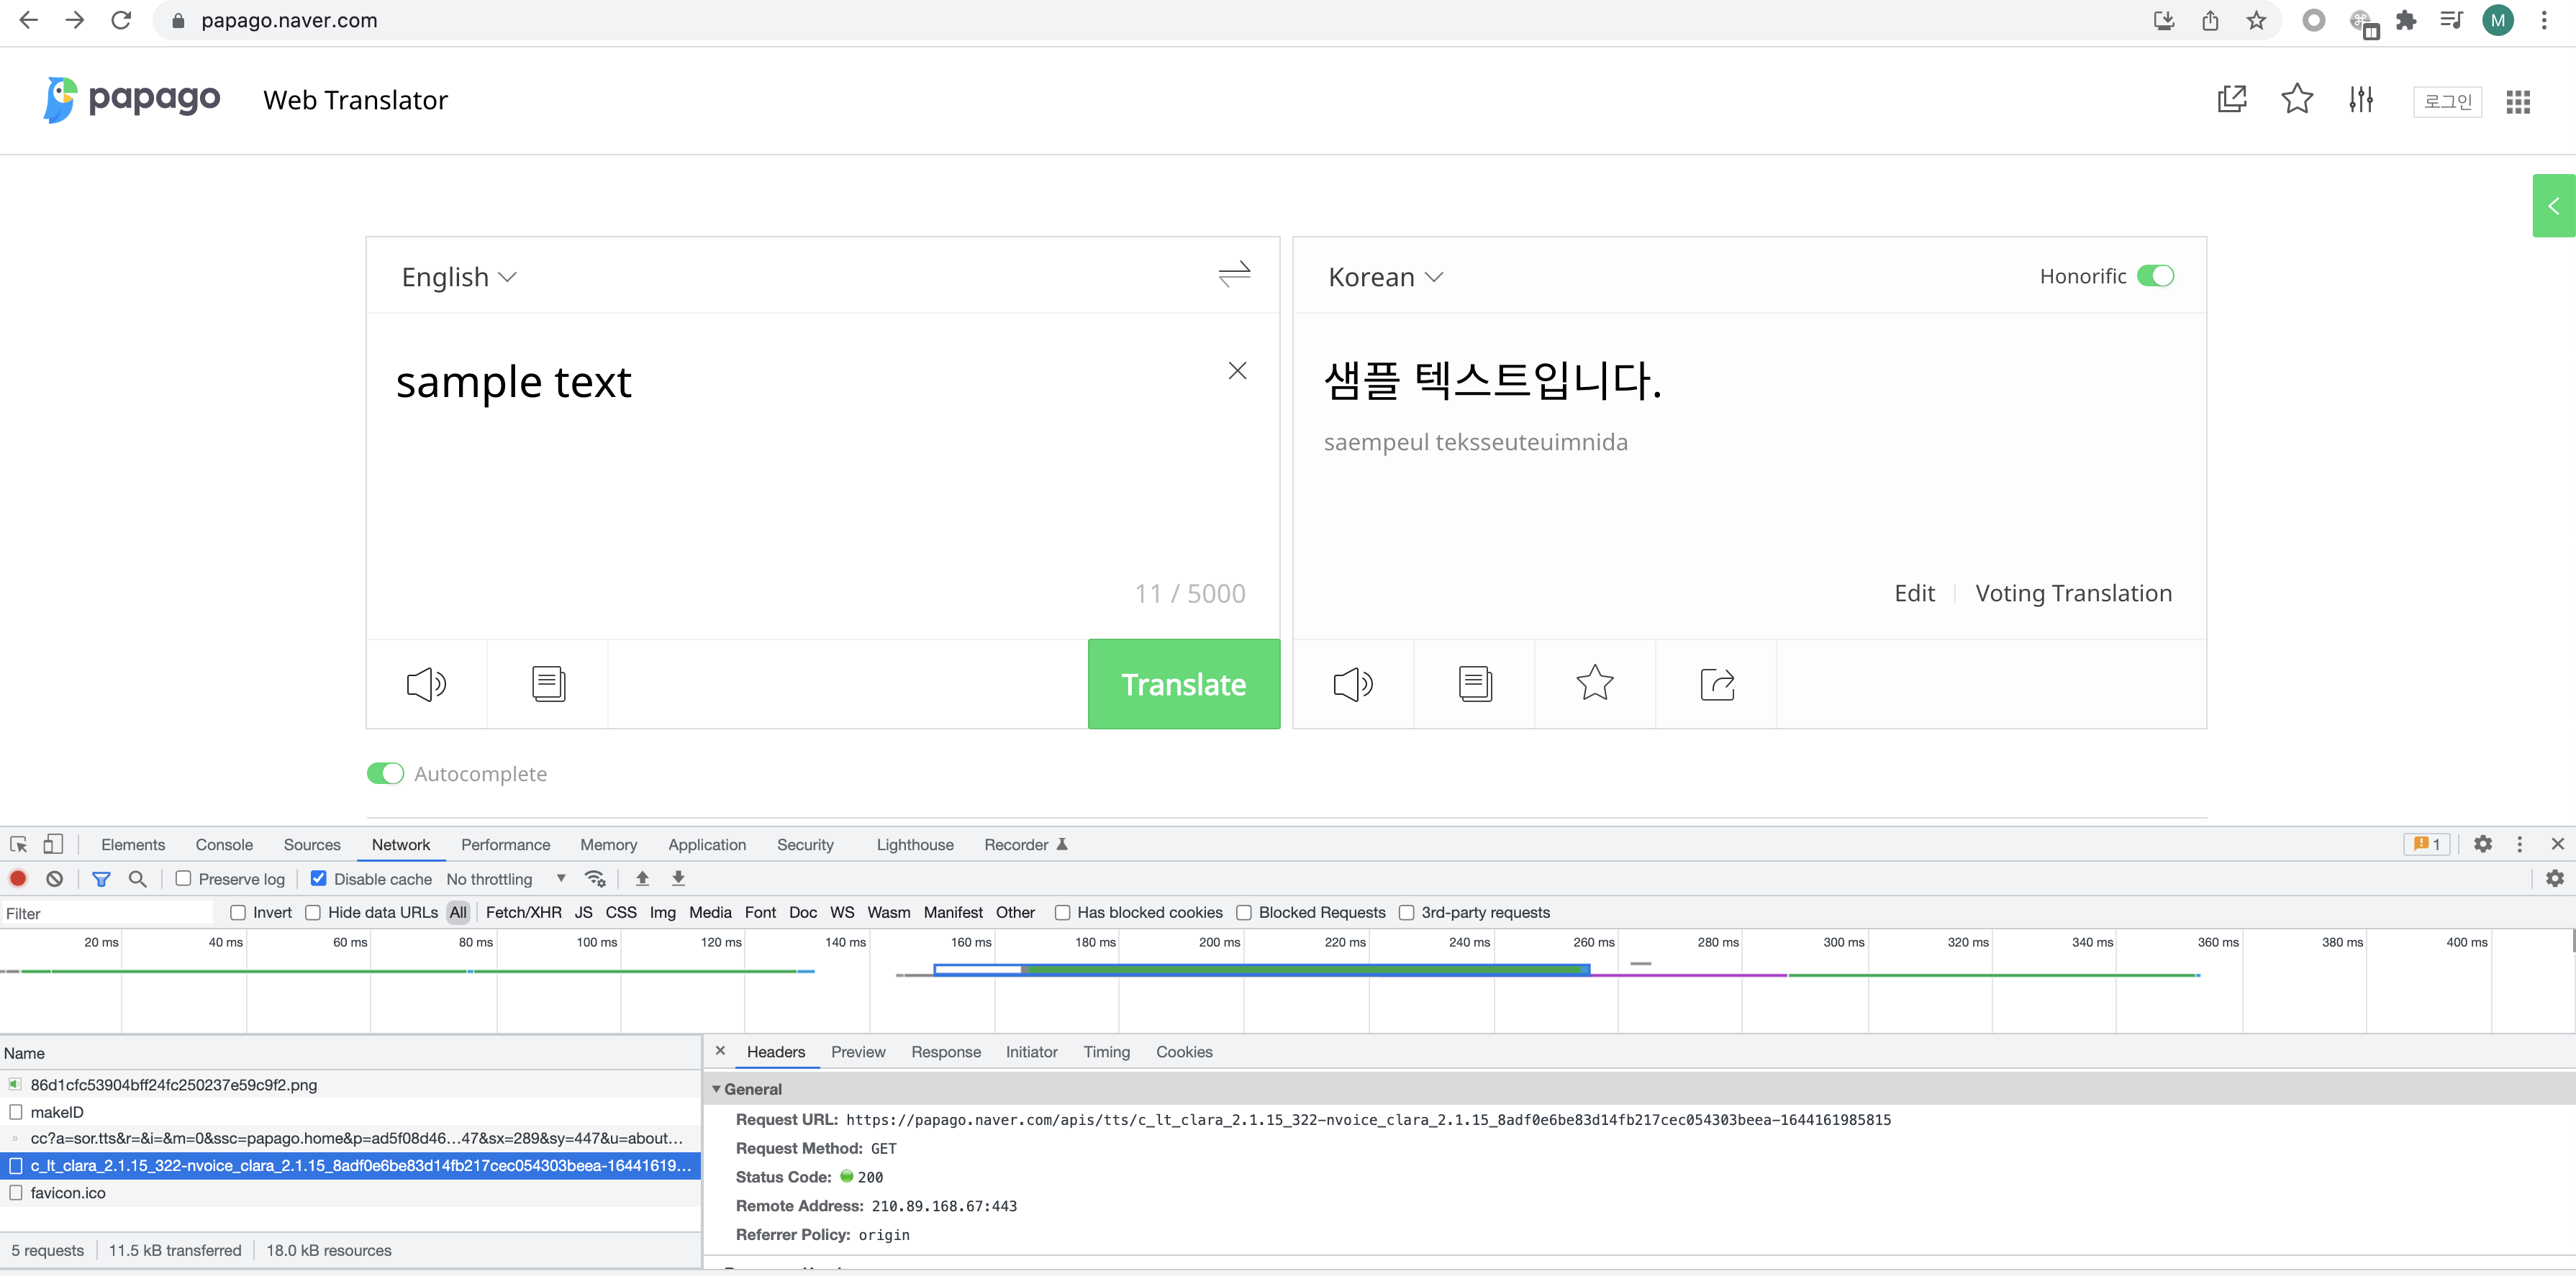Copy the source text icon
This screenshot has height=1276, width=2576.
[548, 684]
